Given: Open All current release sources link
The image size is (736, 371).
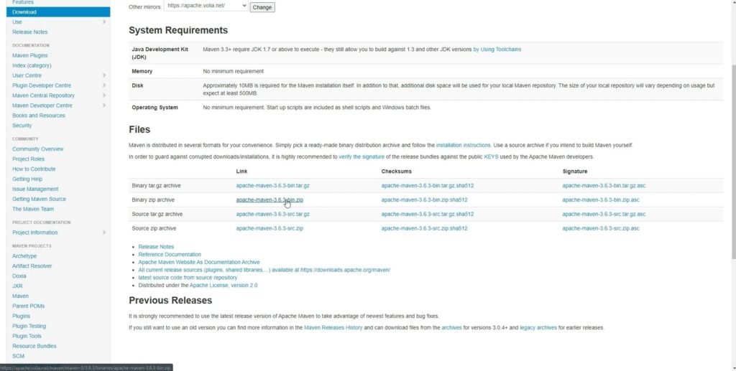Looking at the screenshot, I should 264,270.
